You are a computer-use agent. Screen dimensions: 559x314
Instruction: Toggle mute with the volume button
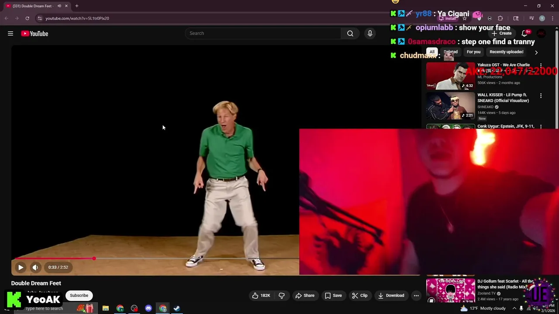click(35, 267)
